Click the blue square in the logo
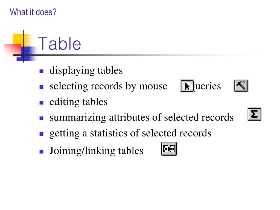280x210 pixels. coord(27,54)
